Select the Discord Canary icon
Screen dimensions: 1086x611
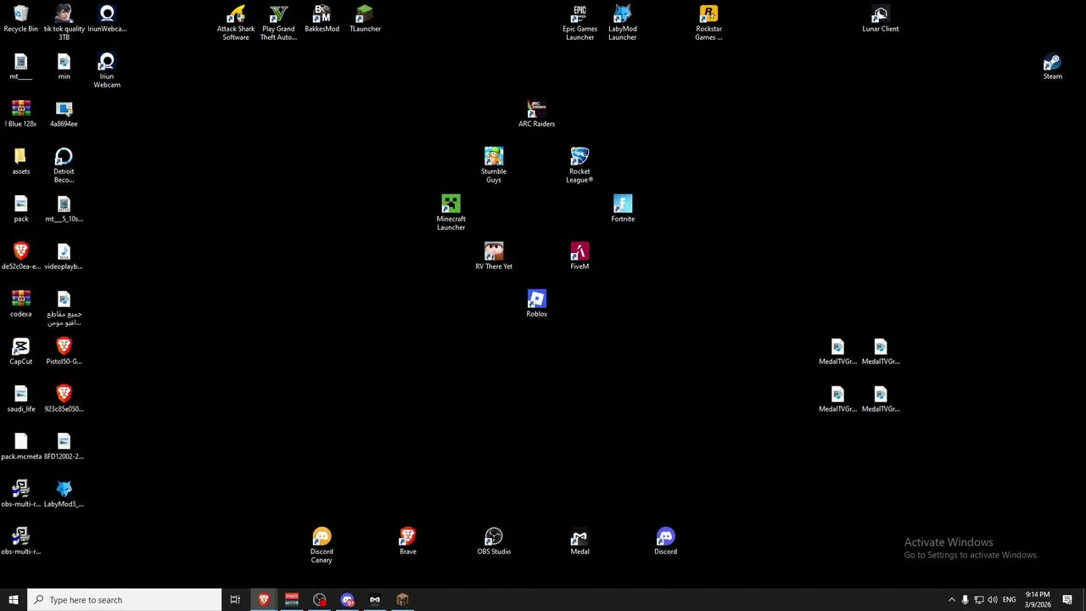[322, 546]
